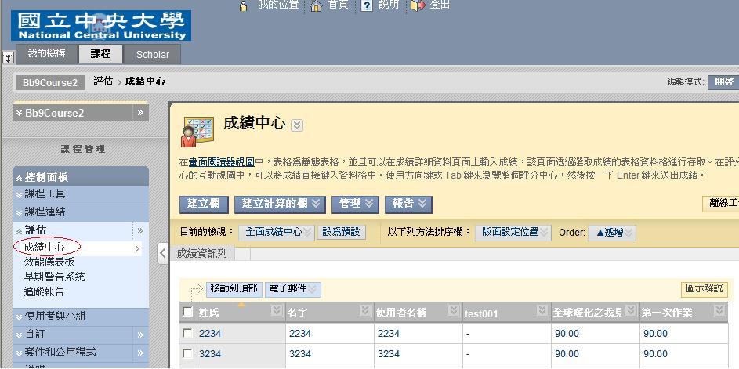The width and height of the screenshot is (739, 369).
Task: Open help via the 說明 question icon
Action: (x=366, y=5)
